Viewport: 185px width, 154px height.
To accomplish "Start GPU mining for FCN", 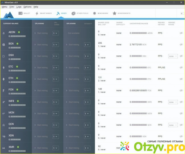I will (x=73, y=91).
